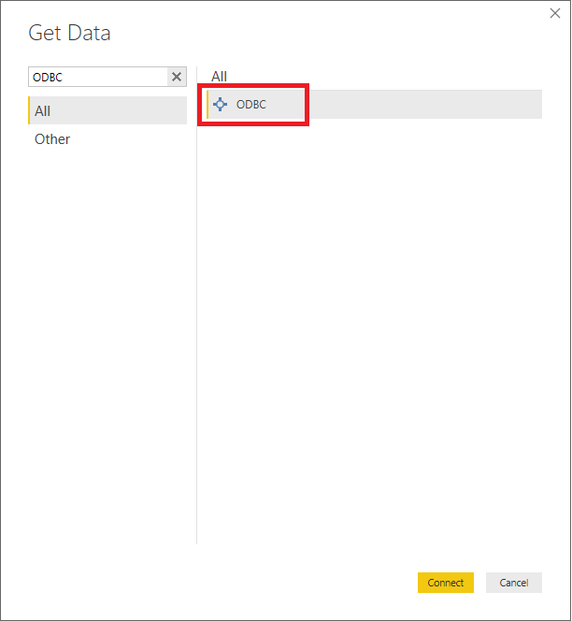The image size is (572, 621).
Task: Click gap between Connect and Cancel buttons
Action: pyautogui.click(x=479, y=583)
